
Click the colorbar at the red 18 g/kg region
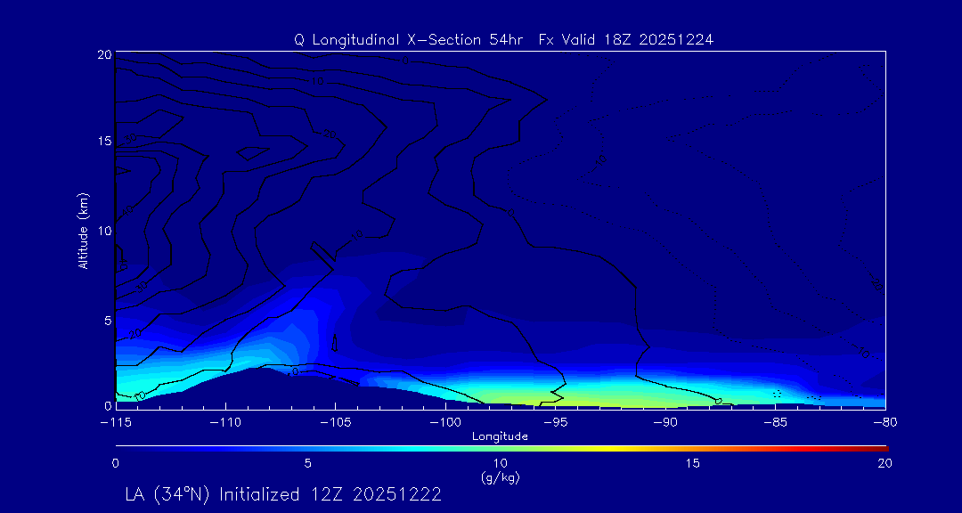pyautogui.click(x=809, y=449)
